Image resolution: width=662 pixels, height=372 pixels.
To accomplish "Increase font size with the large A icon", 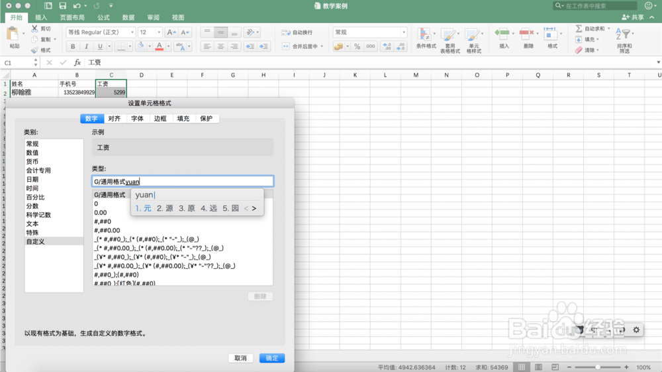I will coord(171,32).
